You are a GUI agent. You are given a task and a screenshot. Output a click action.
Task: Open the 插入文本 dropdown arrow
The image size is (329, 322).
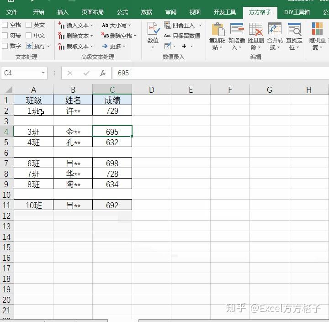point(92,26)
